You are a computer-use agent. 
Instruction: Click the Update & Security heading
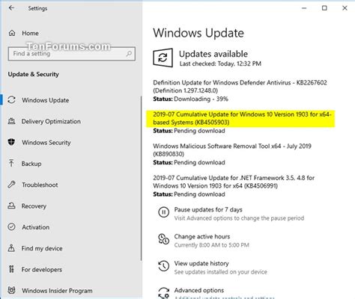pyautogui.click(x=34, y=74)
